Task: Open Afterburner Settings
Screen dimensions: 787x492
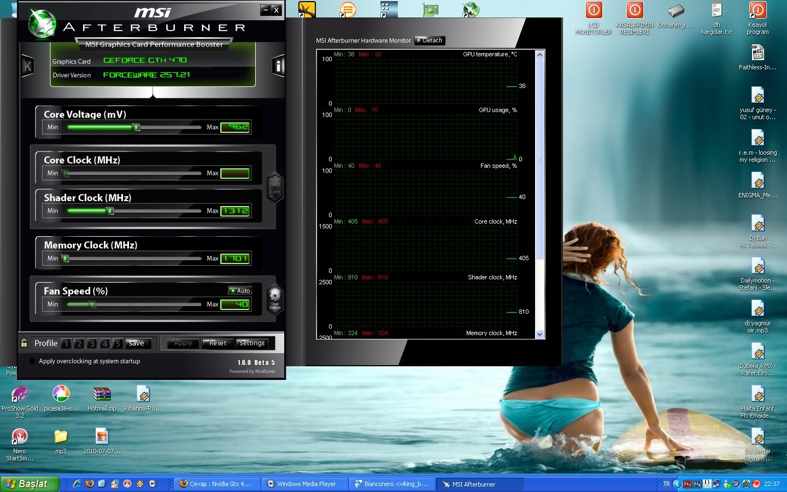Action: (x=252, y=343)
